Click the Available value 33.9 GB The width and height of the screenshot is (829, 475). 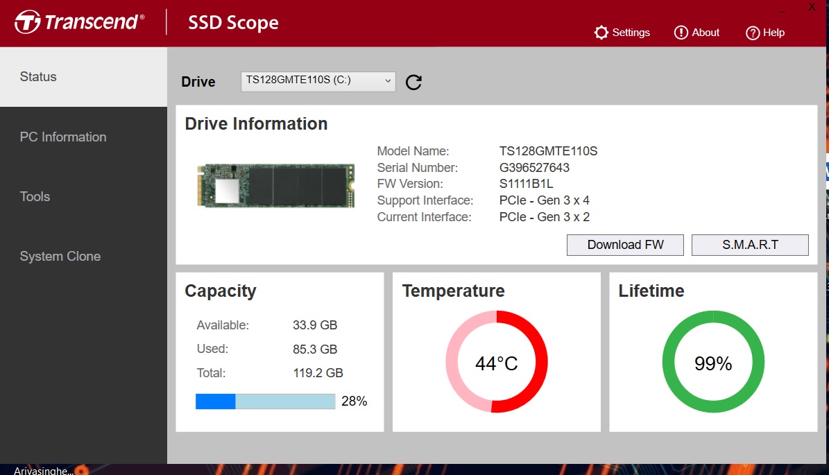[315, 325]
